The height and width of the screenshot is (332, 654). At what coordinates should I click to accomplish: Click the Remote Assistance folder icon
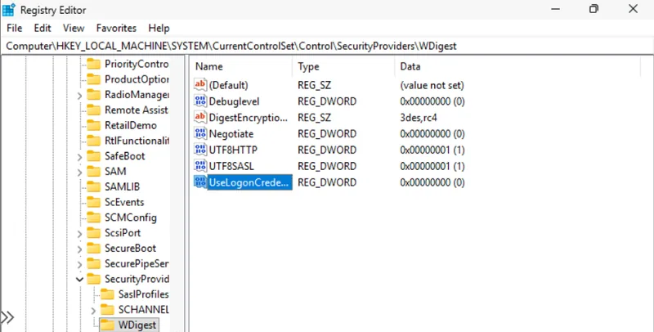pos(94,110)
